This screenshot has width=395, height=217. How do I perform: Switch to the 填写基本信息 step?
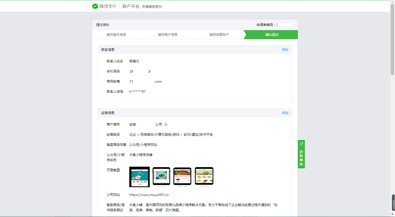coord(117,34)
